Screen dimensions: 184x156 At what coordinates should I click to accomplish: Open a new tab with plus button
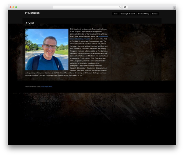pos(174,8)
